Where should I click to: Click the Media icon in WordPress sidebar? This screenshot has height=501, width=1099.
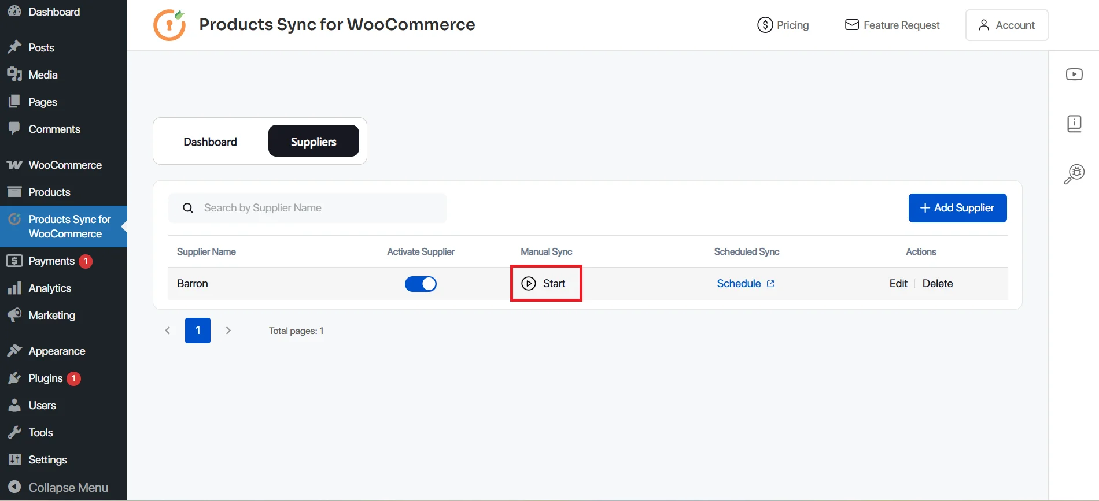click(x=14, y=75)
